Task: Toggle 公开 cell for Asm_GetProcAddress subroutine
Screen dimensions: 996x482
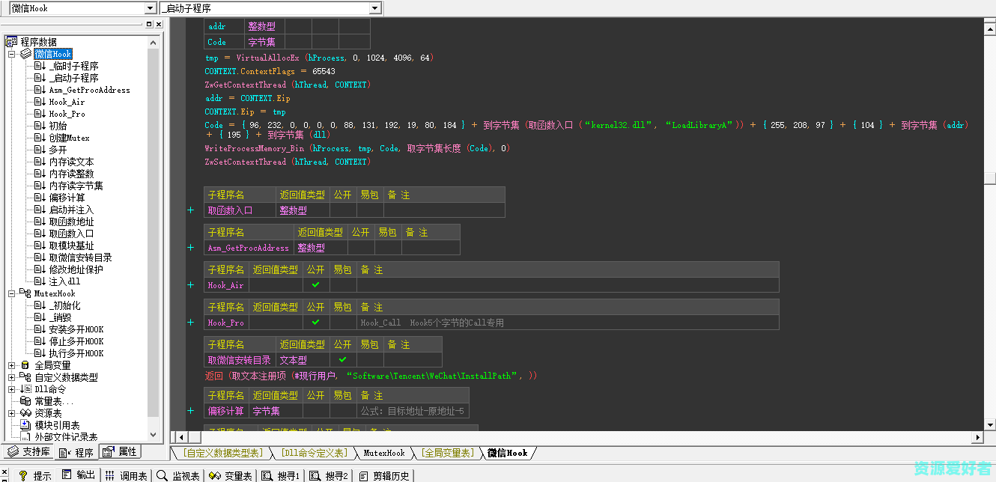Action: (361, 248)
